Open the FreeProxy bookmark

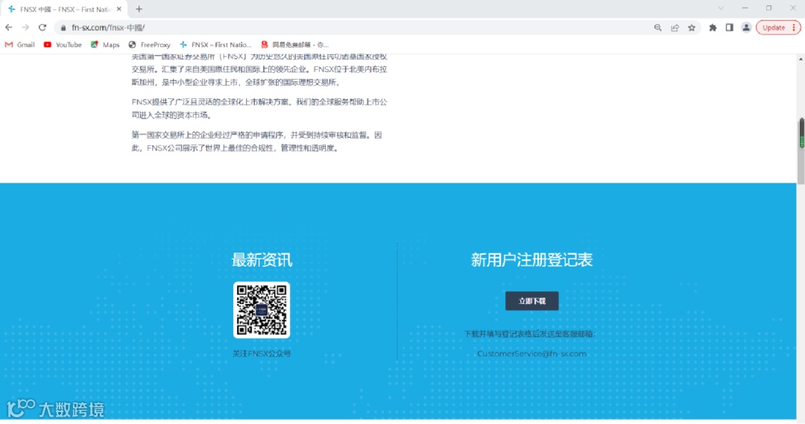(149, 45)
